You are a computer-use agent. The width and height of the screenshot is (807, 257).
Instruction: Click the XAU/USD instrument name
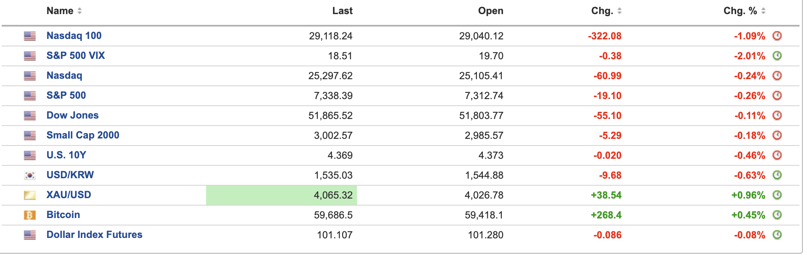click(x=69, y=195)
